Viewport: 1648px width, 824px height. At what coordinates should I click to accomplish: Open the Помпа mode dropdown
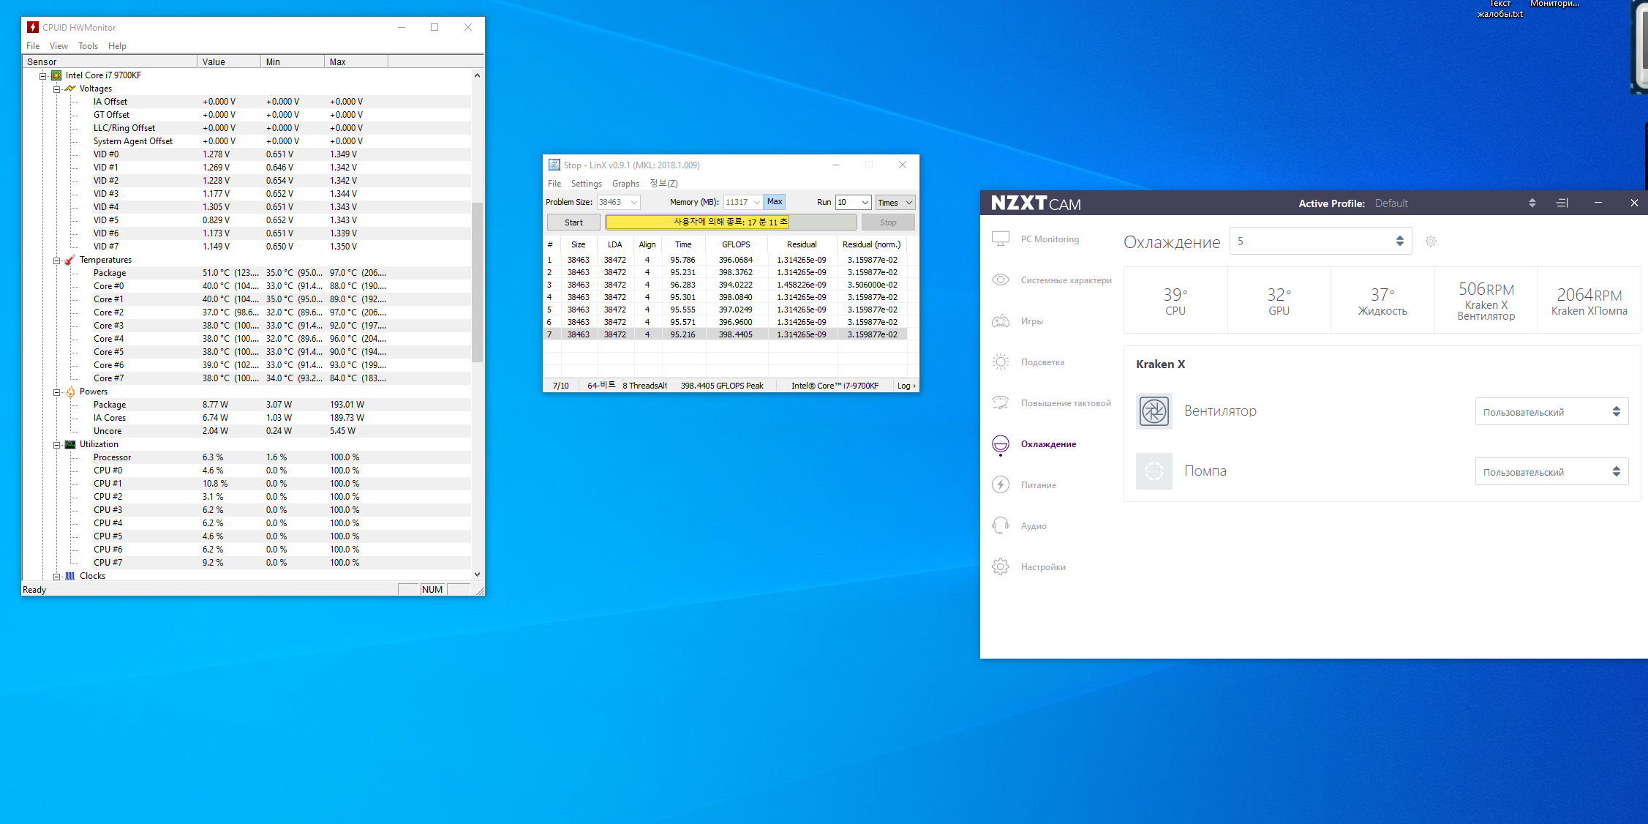pos(1551,472)
